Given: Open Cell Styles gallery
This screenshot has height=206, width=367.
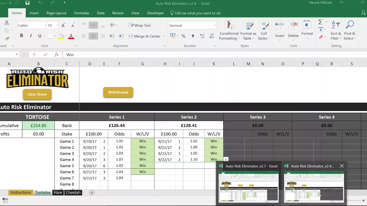Looking at the screenshot, I should click(x=264, y=30).
